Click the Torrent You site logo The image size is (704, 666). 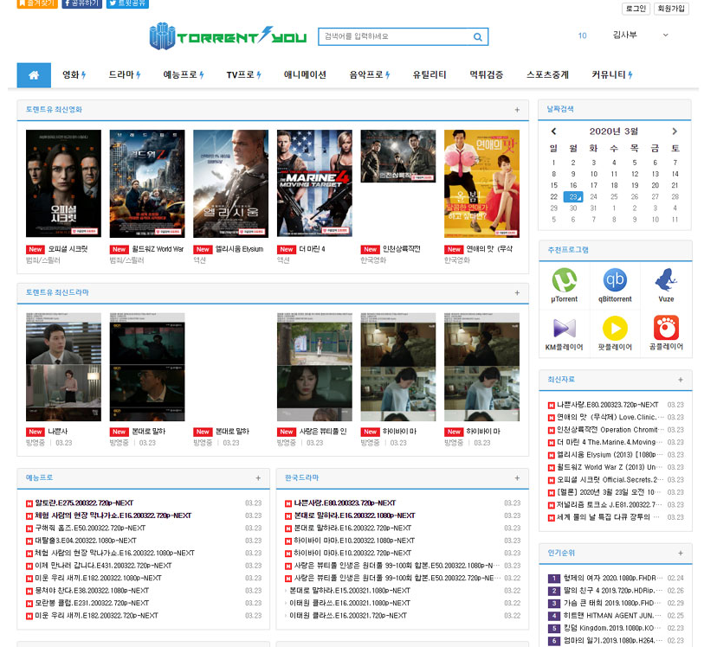tap(228, 36)
